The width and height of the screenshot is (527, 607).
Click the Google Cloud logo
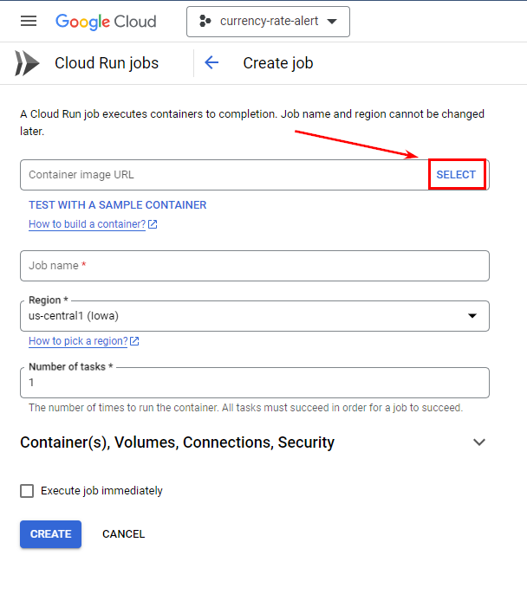point(106,22)
